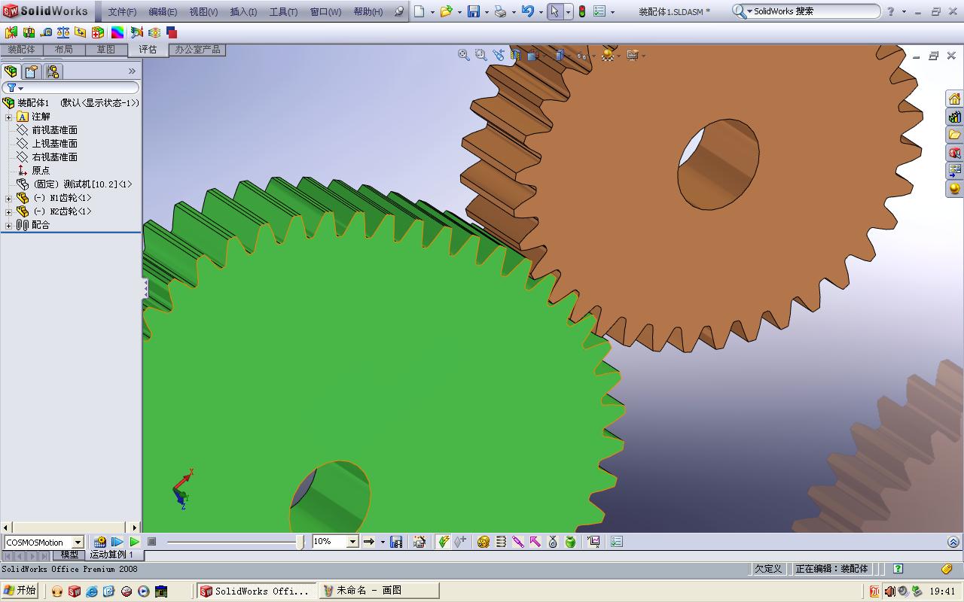Switch to the 布局 tab

[64, 50]
